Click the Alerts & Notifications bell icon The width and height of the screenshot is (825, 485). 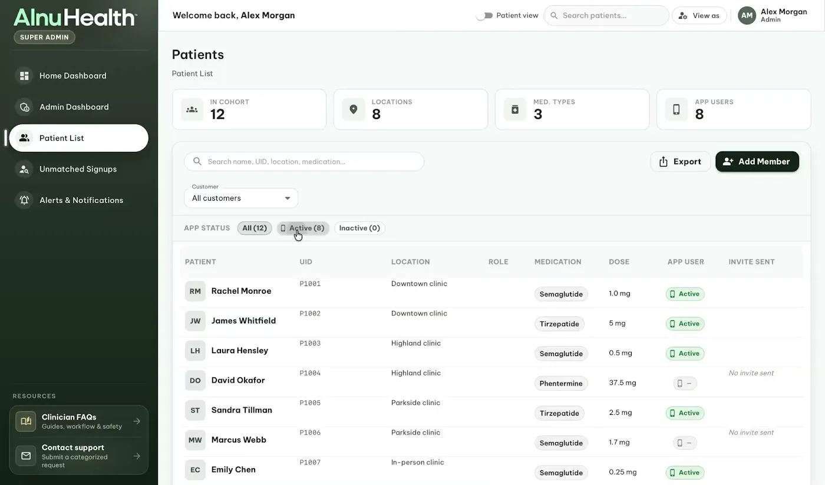24,200
